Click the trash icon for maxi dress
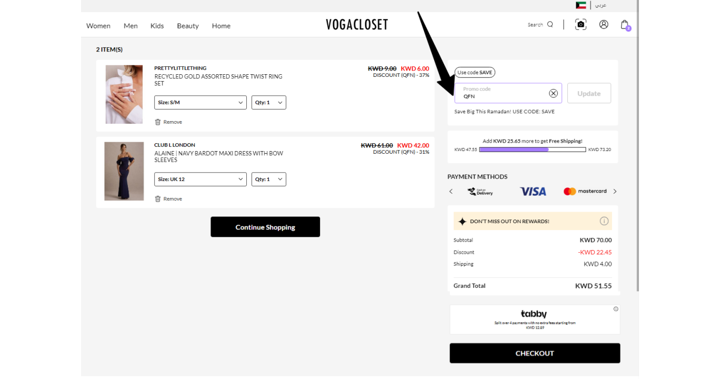 point(157,198)
